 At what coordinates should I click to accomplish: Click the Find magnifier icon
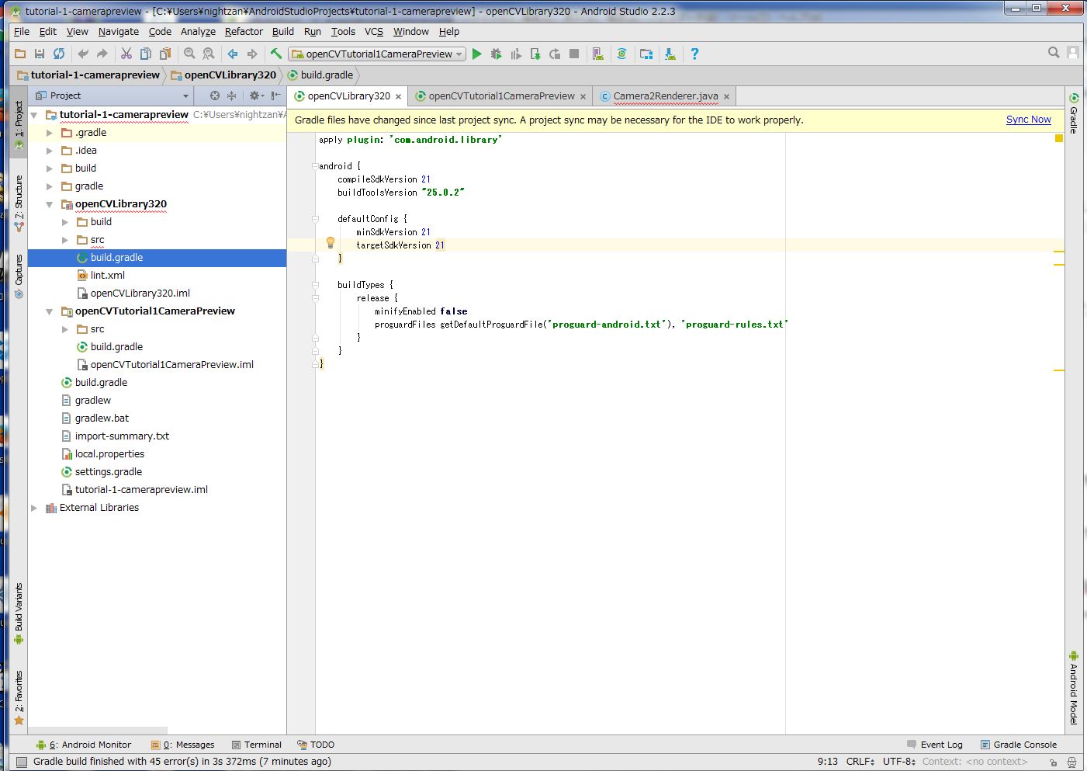point(189,54)
